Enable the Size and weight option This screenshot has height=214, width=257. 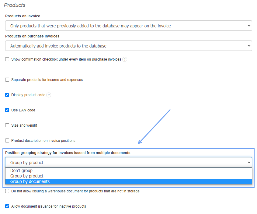(7, 125)
